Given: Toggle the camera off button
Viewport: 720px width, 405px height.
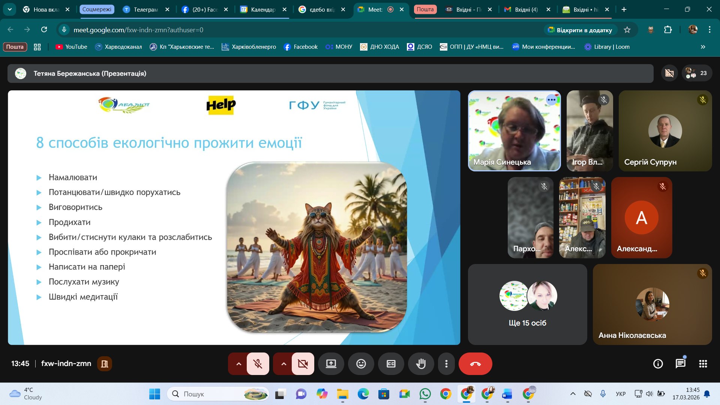Looking at the screenshot, I should (x=303, y=364).
